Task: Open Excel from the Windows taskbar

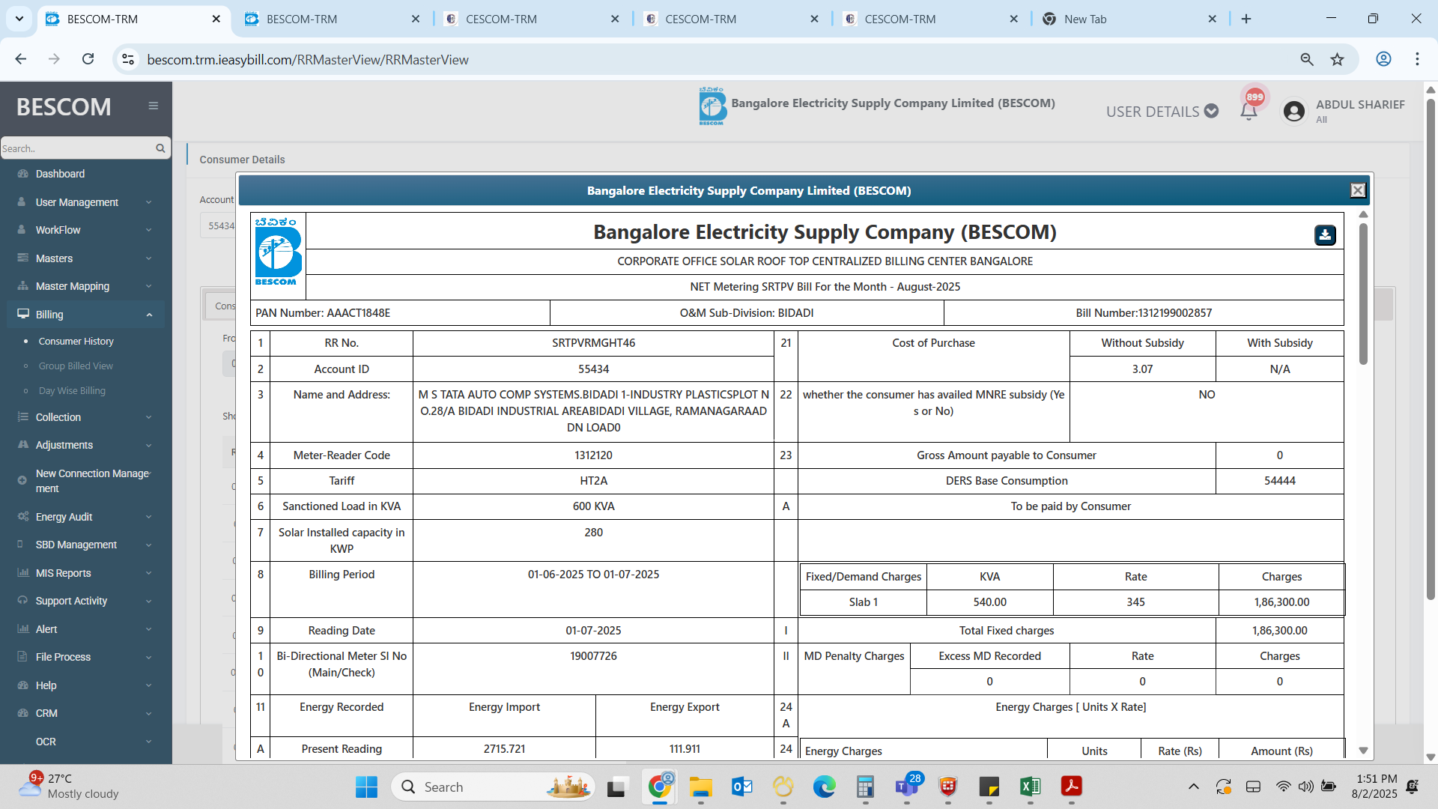Action: [x=1030, y=787]
